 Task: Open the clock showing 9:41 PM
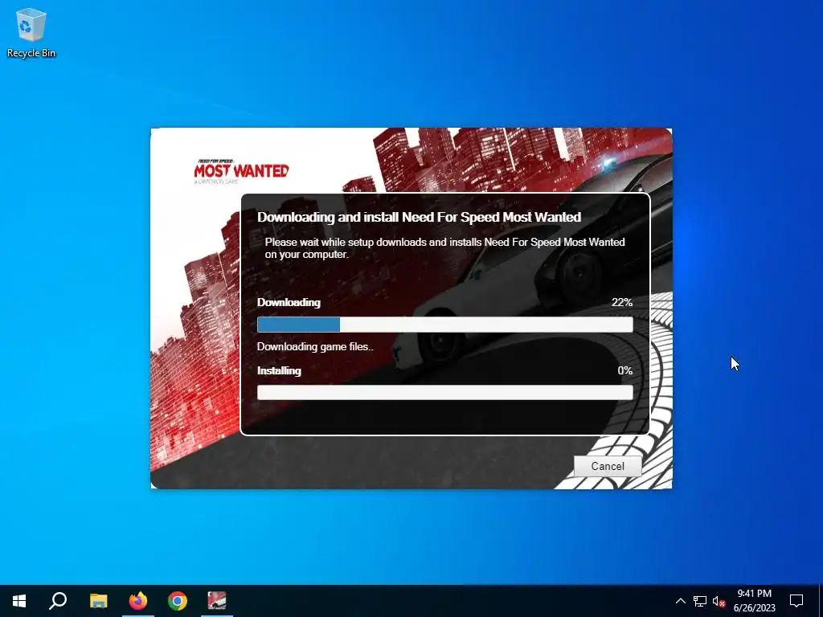pos(754,594)
